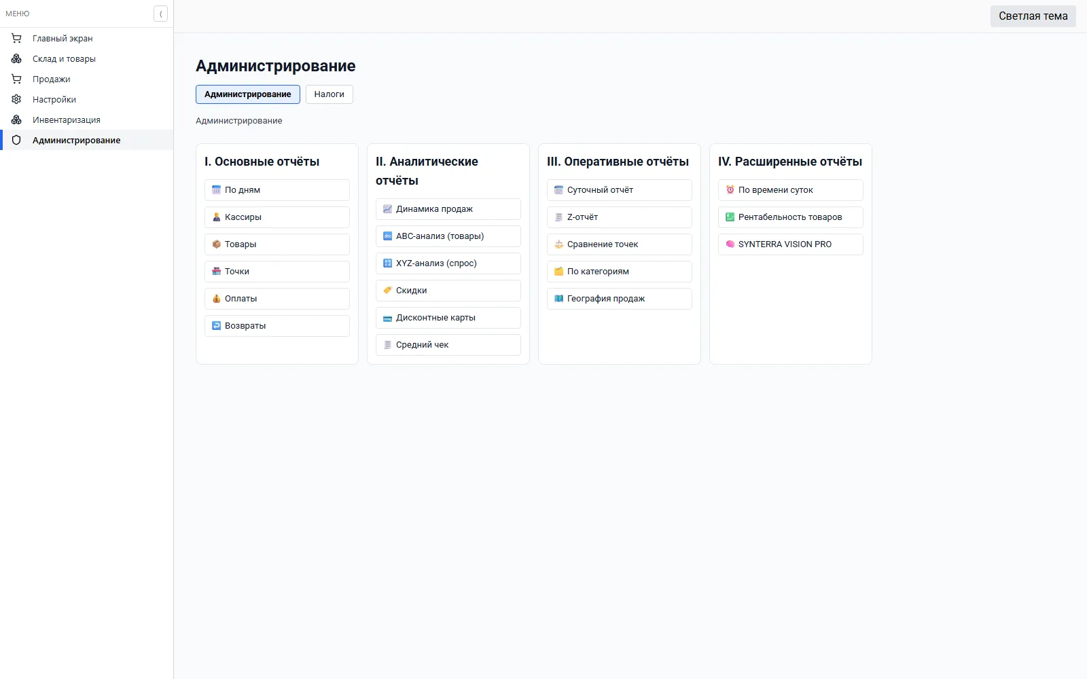Open the По категориям report
Viewport: 1087px width, 679px height.
620,272
